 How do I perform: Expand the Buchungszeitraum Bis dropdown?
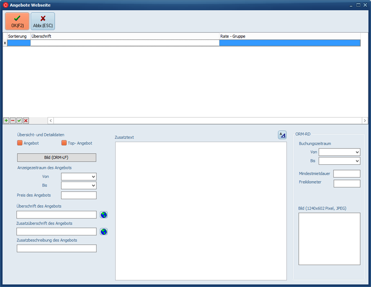click(357, 161)
